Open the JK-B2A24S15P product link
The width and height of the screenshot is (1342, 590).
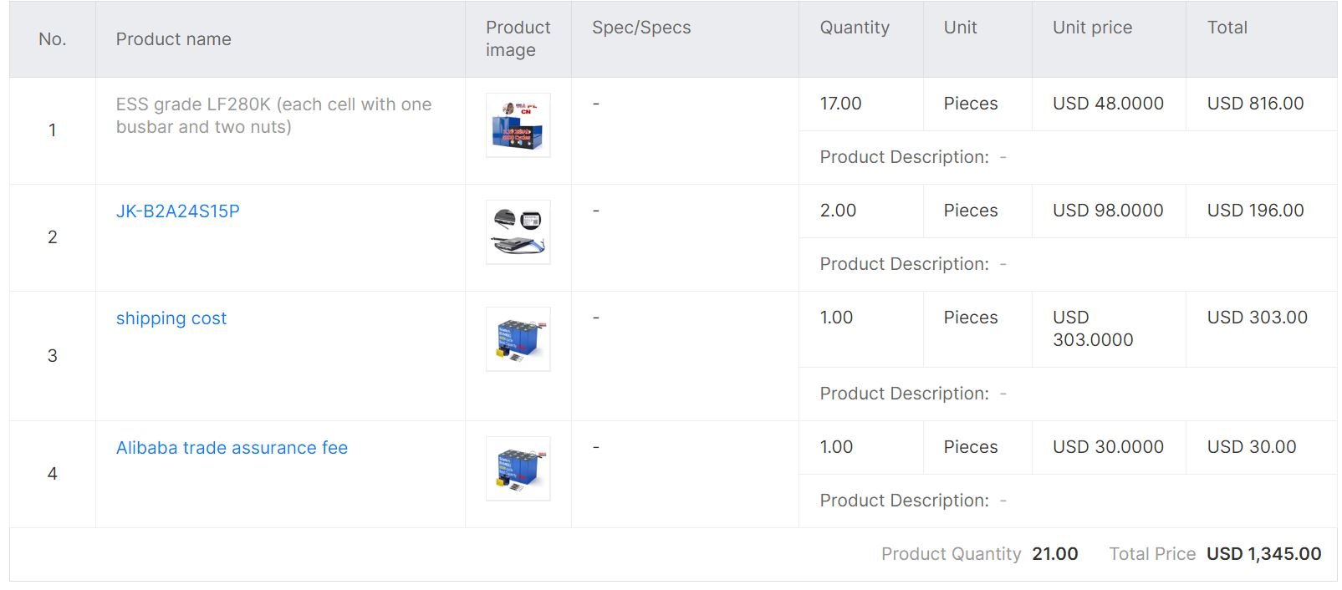click(177, 211)
